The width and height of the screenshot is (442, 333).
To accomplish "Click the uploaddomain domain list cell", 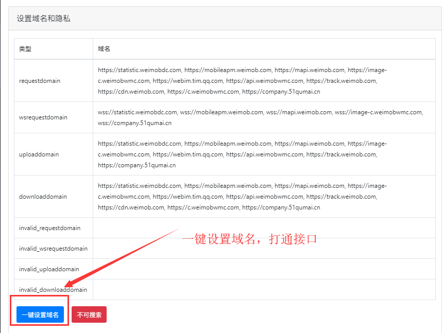I will (x=264, y=154).
